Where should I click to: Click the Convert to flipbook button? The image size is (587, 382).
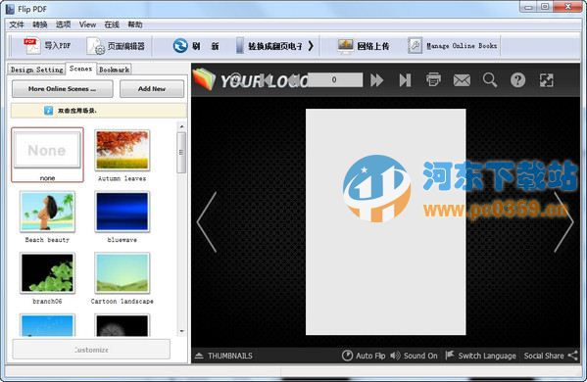click(x=274, y=46)
